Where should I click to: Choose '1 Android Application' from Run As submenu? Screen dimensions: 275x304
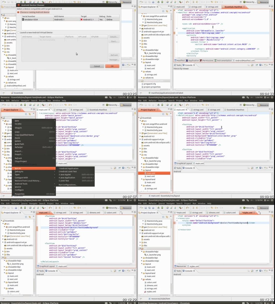tap(68, 168)
